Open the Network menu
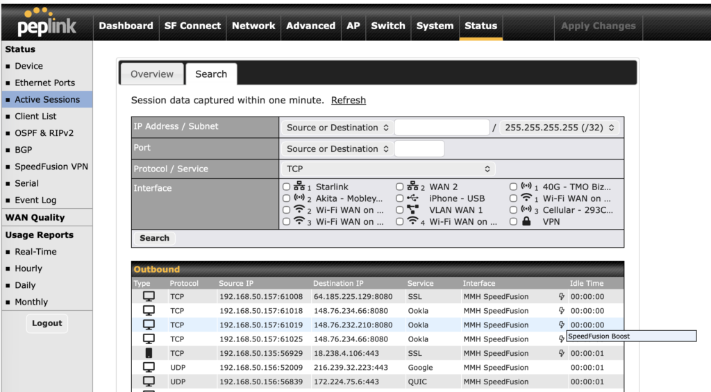 [253, 26]
